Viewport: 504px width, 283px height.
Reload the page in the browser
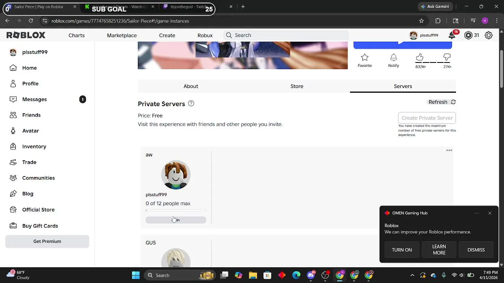tap(31, 21)
